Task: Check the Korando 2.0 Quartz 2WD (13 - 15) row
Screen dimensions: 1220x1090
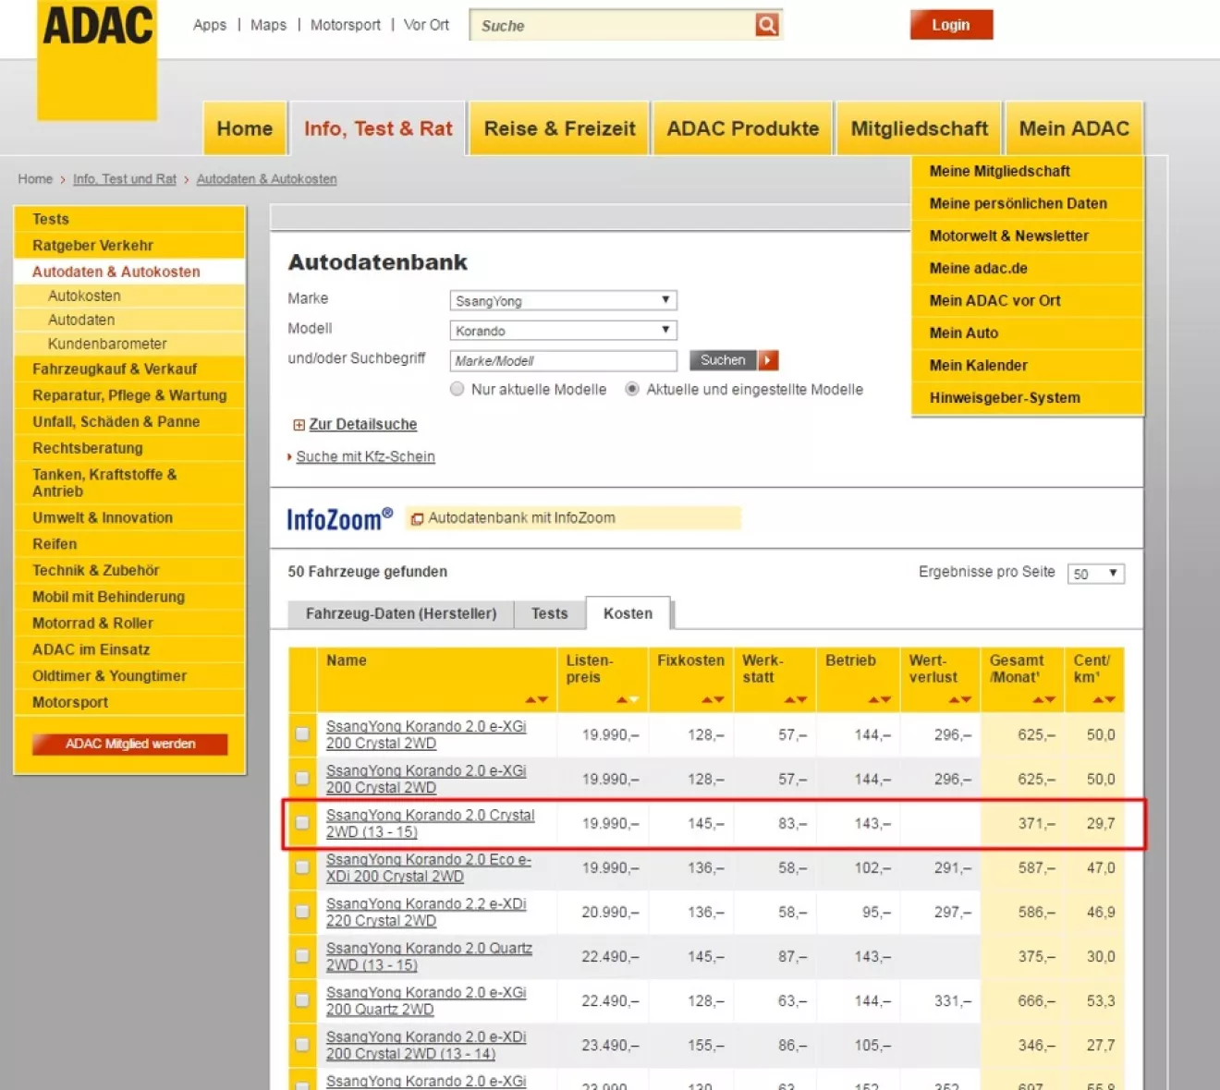Action: pyautogui.click(x=302, y=956)
